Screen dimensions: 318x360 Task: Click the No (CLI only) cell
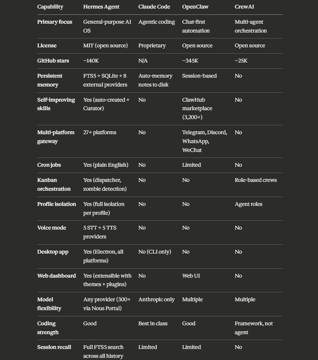point(155,252)
